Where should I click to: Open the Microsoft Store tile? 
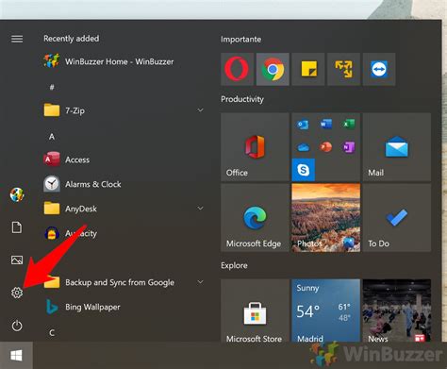[x=255, y=310]
